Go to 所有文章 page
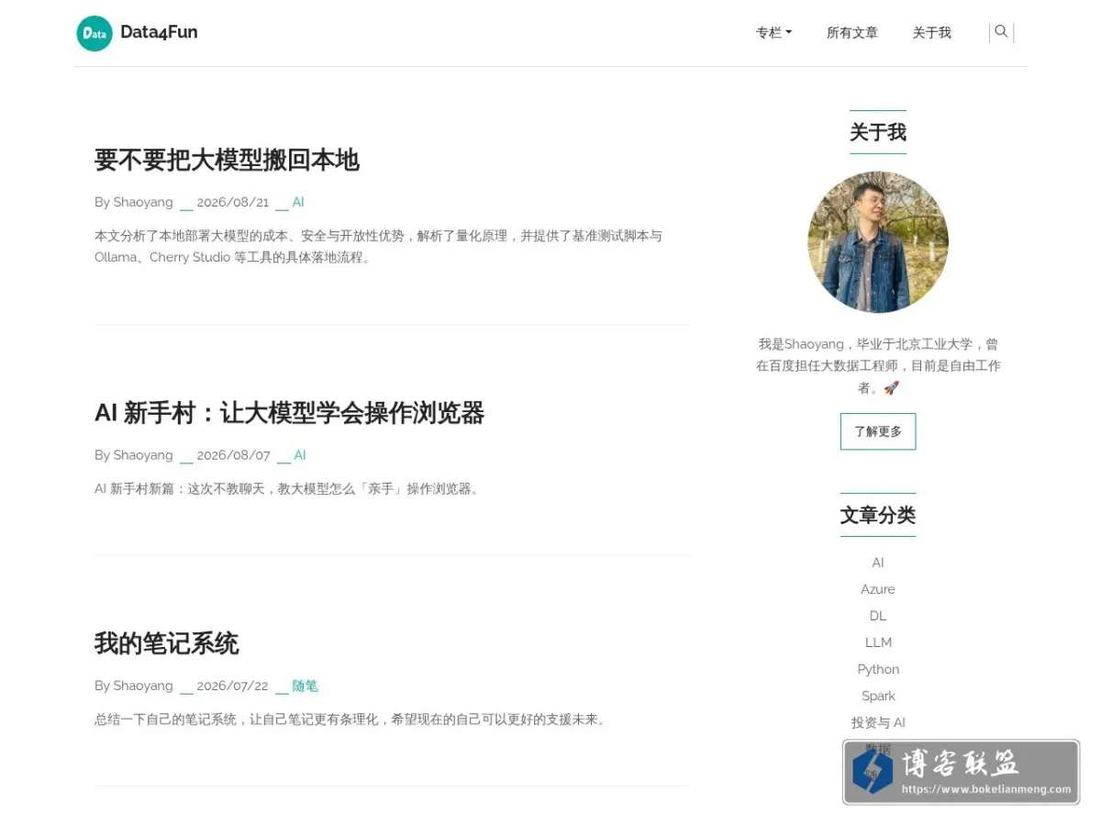 coord(852,33)
